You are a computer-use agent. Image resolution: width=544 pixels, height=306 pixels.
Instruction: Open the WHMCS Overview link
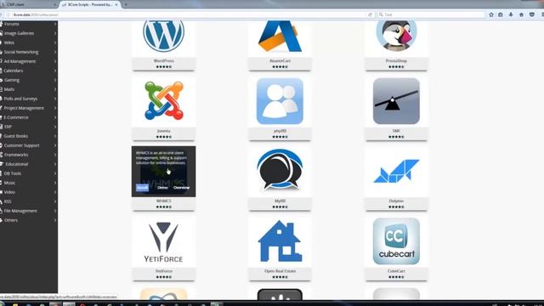pos(181,188)
